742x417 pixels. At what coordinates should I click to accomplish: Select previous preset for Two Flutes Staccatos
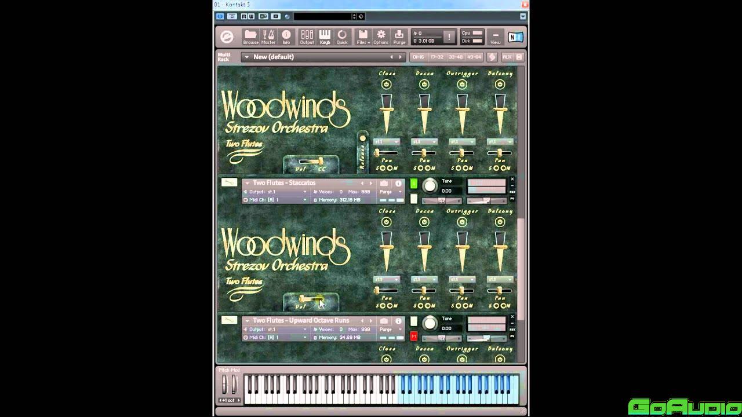(362, 183)
